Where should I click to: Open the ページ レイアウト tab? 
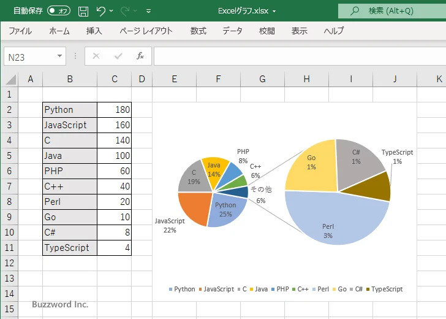point(146,31)
